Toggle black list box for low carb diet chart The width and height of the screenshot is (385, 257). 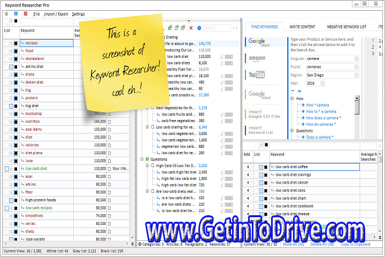[x=266, y=199]
